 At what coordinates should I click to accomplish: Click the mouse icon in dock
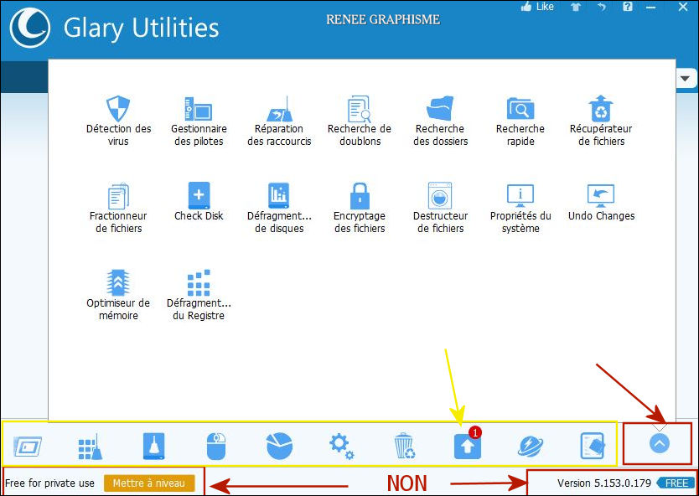[216, 446]
